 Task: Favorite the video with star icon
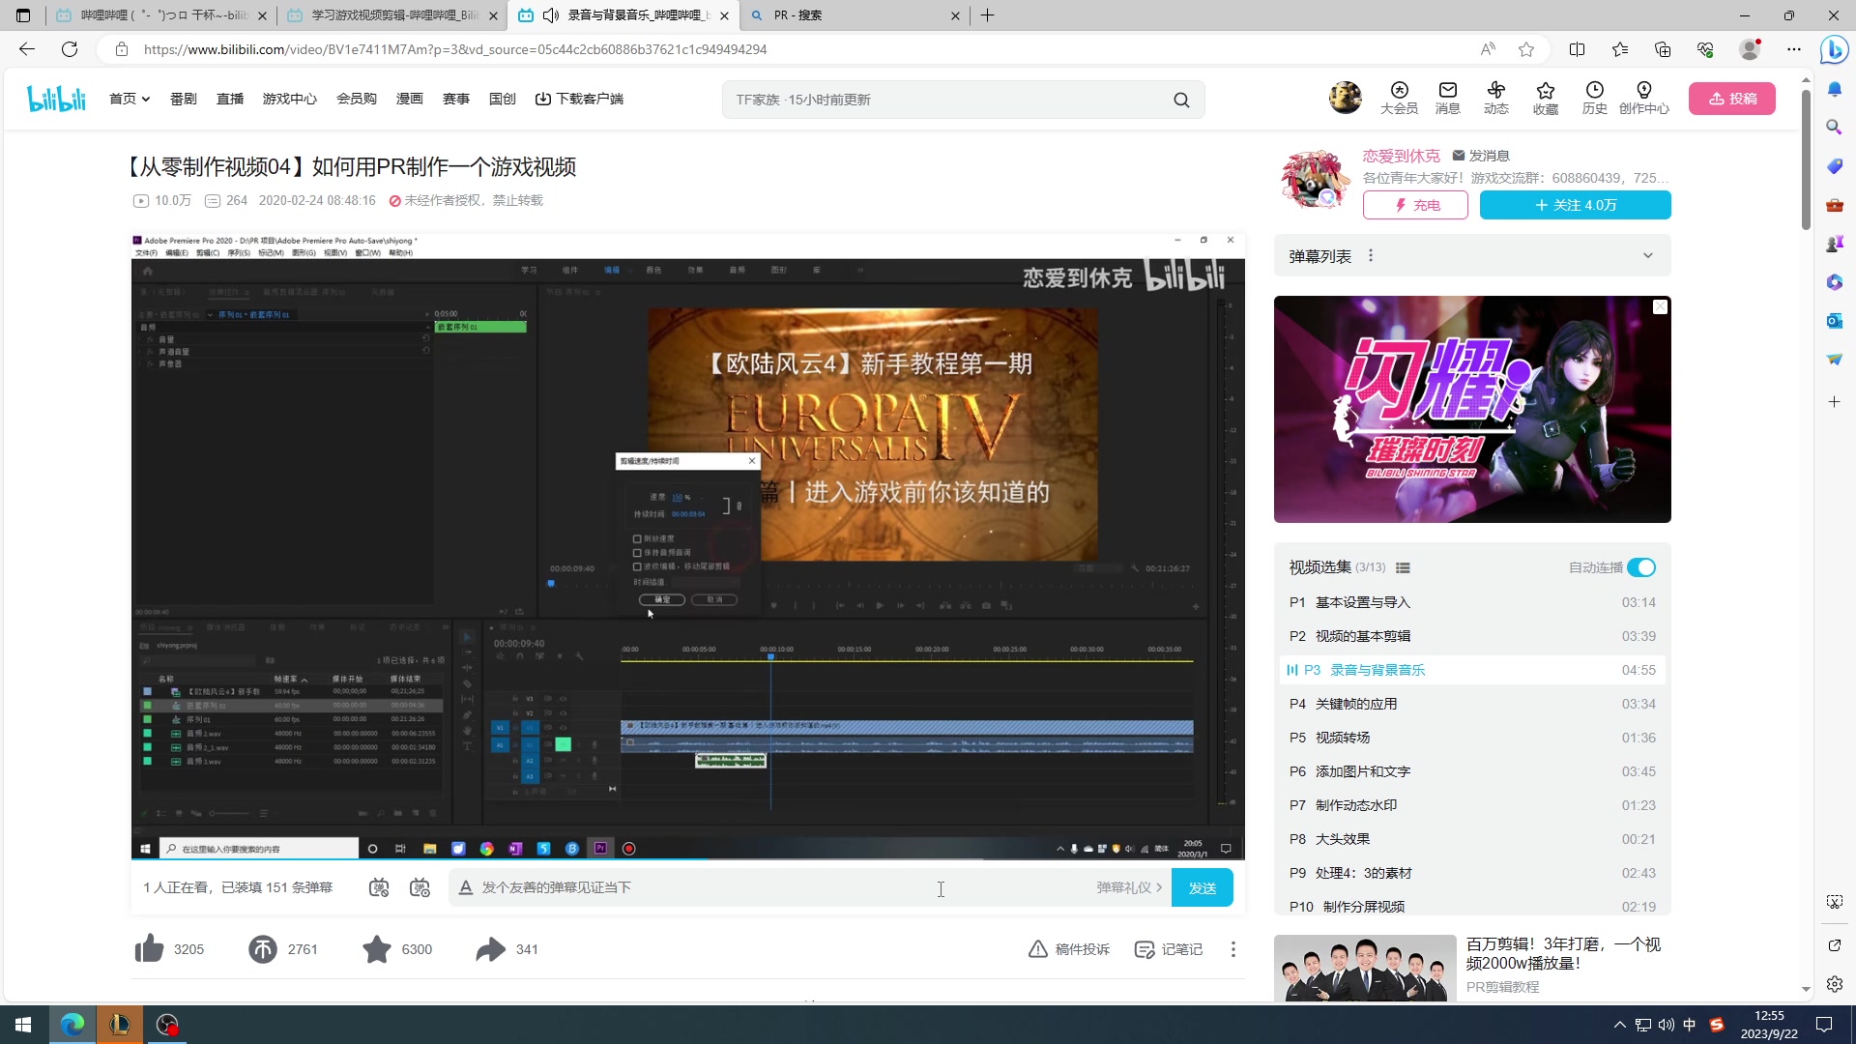pos(377,949)
